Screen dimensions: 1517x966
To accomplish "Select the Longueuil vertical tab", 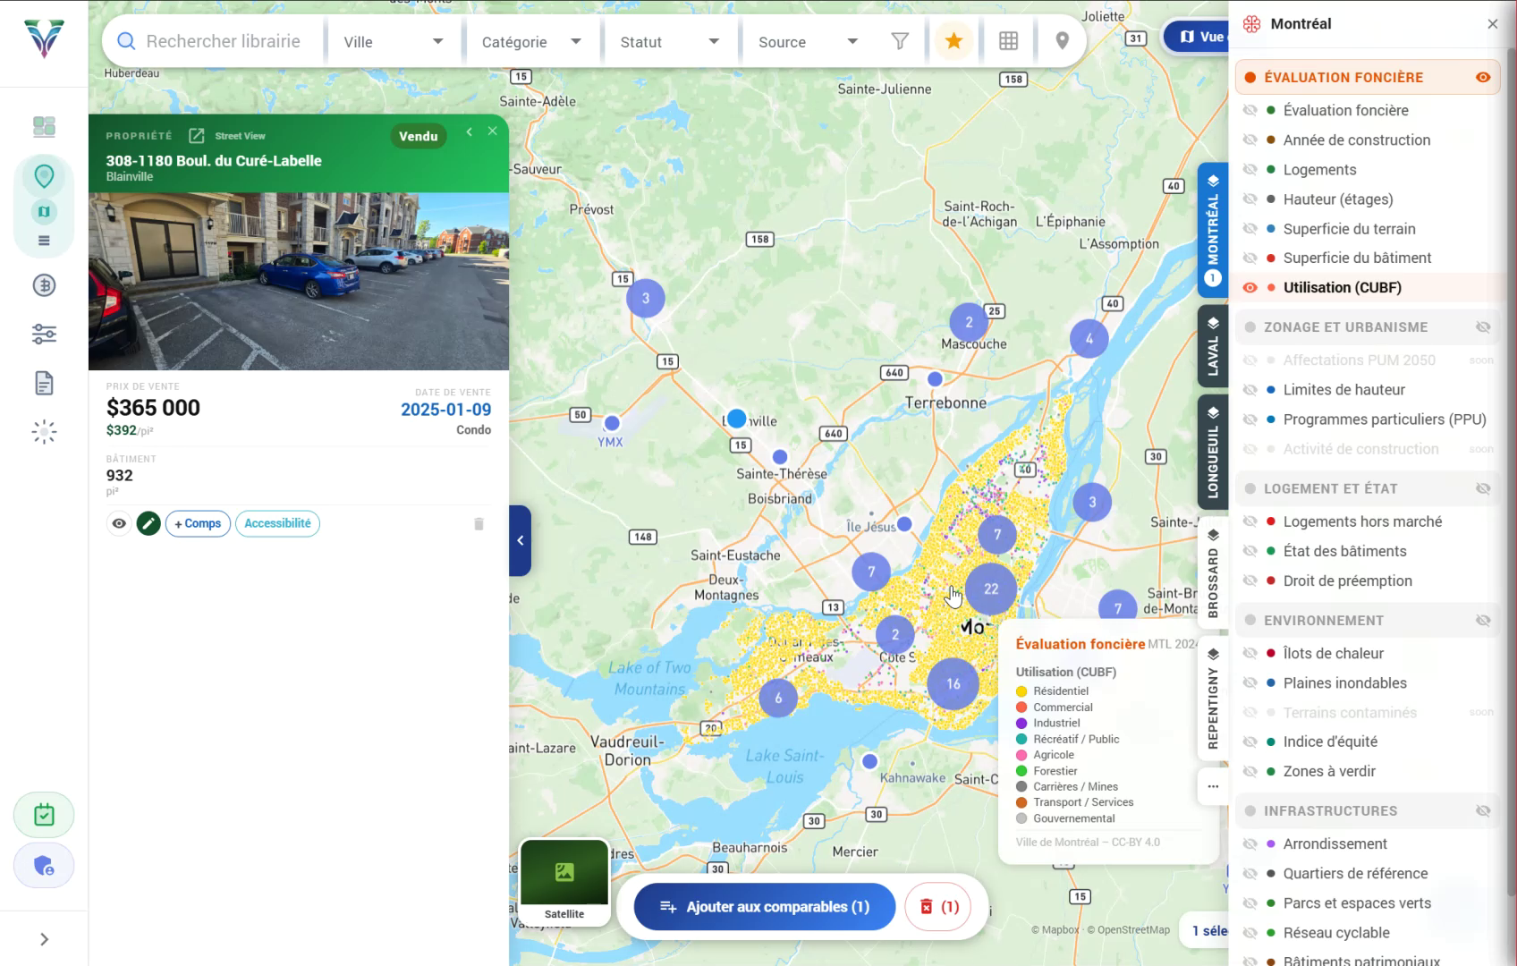I will click(x=1213, y=452).
